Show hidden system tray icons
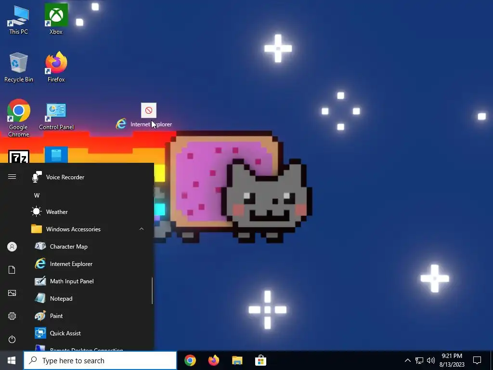 (x=407, y=360)
